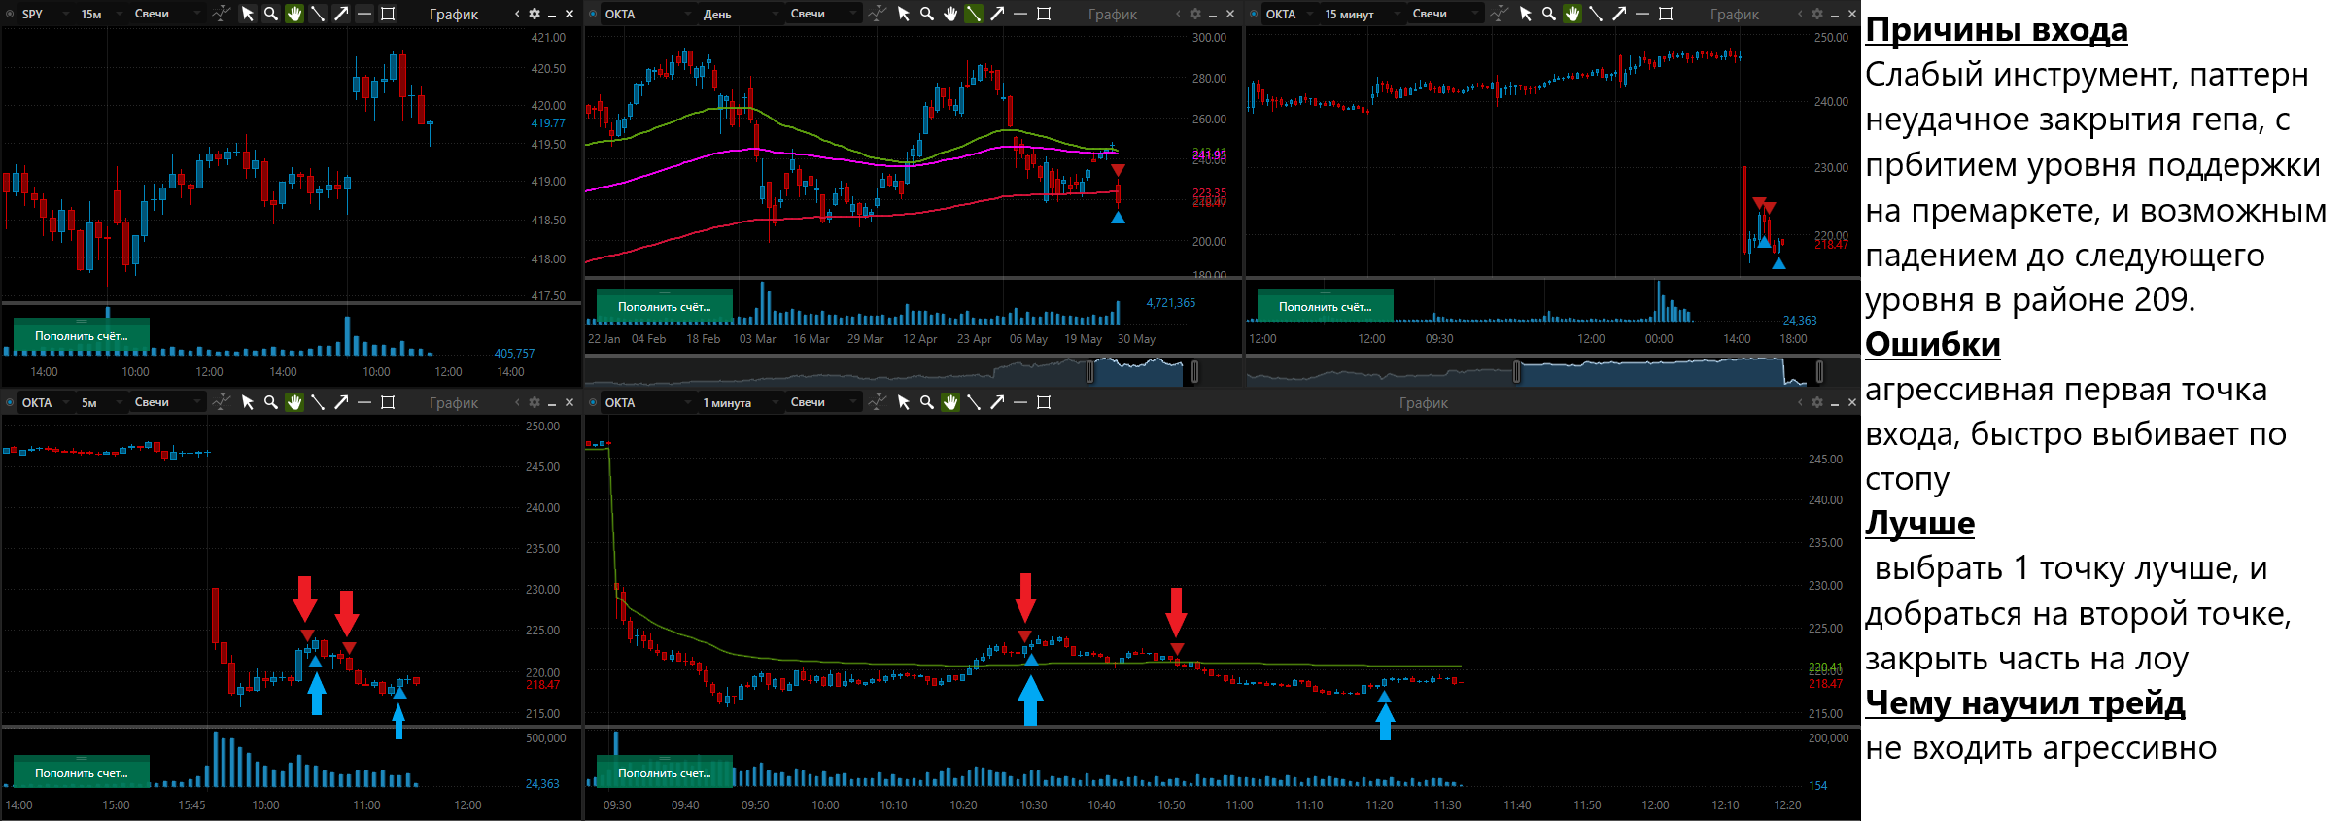The height and width of the screenshot is (821, 2347).
Task: Select rectangle tool in SPY chart toolbar
Action: tap(388, 14)
